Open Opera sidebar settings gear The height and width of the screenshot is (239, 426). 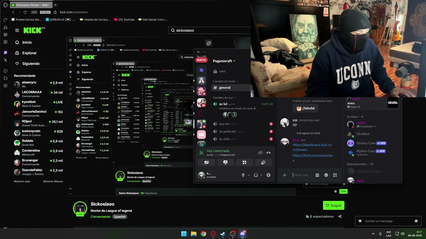(5, 85)
